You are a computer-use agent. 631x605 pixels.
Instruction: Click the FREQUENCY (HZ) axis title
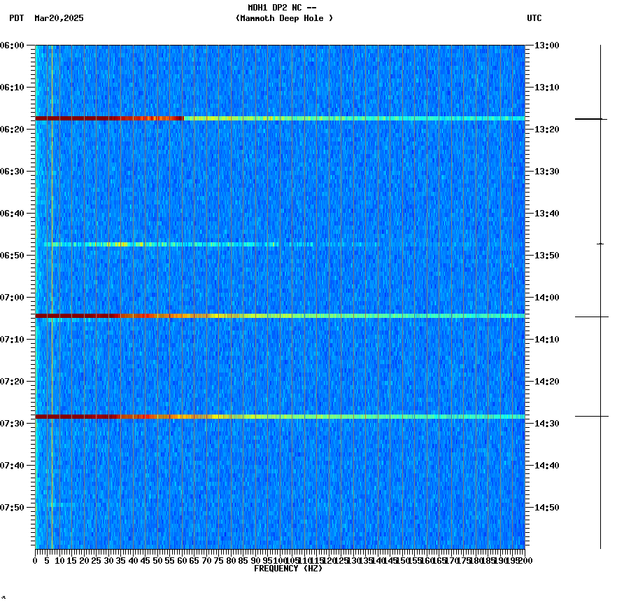[288, 568]
